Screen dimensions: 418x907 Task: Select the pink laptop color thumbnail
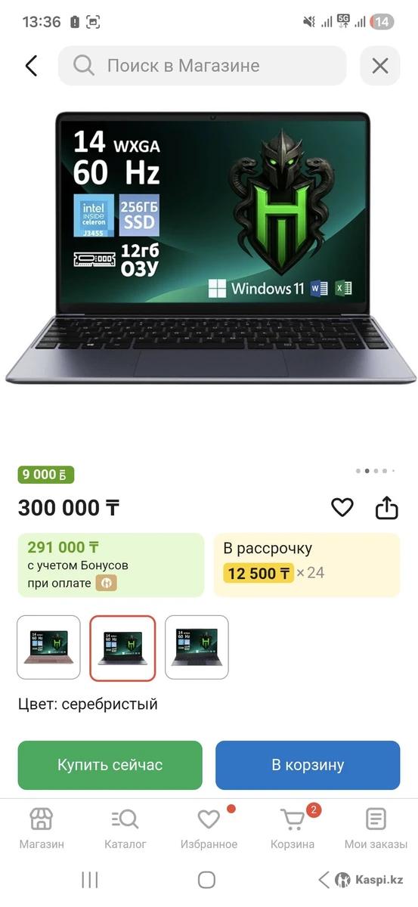coord(48,648)
